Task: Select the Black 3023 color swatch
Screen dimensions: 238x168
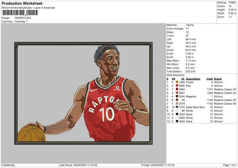Action: [177, 114]
